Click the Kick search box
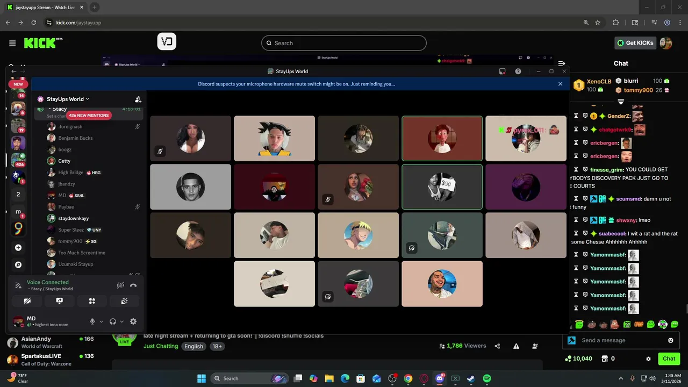 [344, 43]
